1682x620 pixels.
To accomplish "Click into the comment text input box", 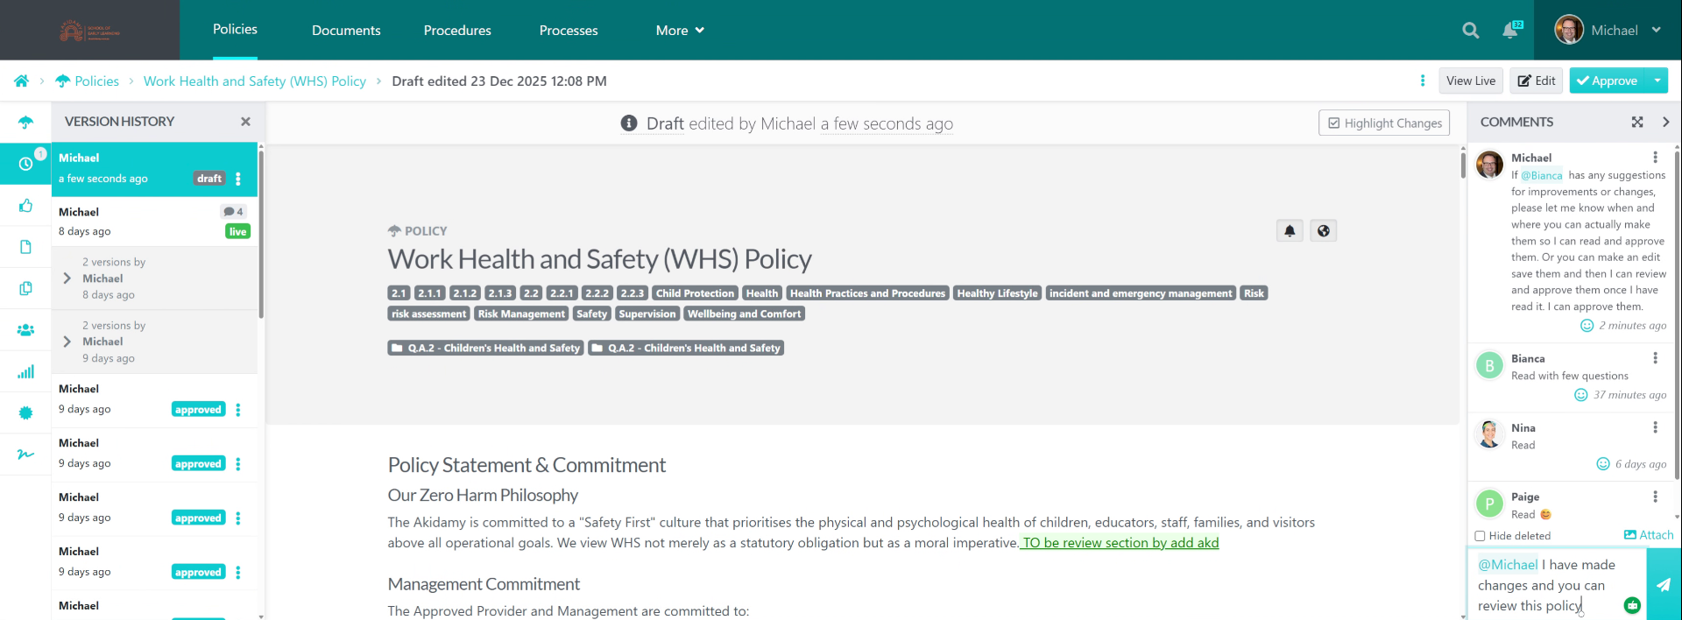I will click(1546, 585).
